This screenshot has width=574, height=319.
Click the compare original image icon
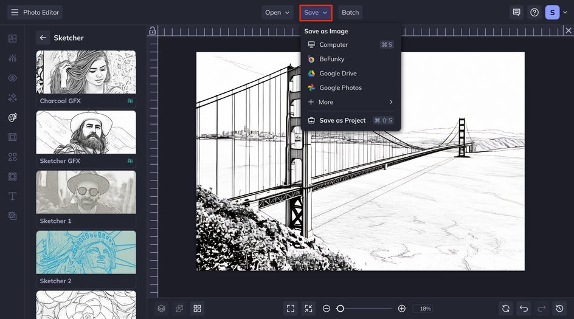click(x=179, y=309)
